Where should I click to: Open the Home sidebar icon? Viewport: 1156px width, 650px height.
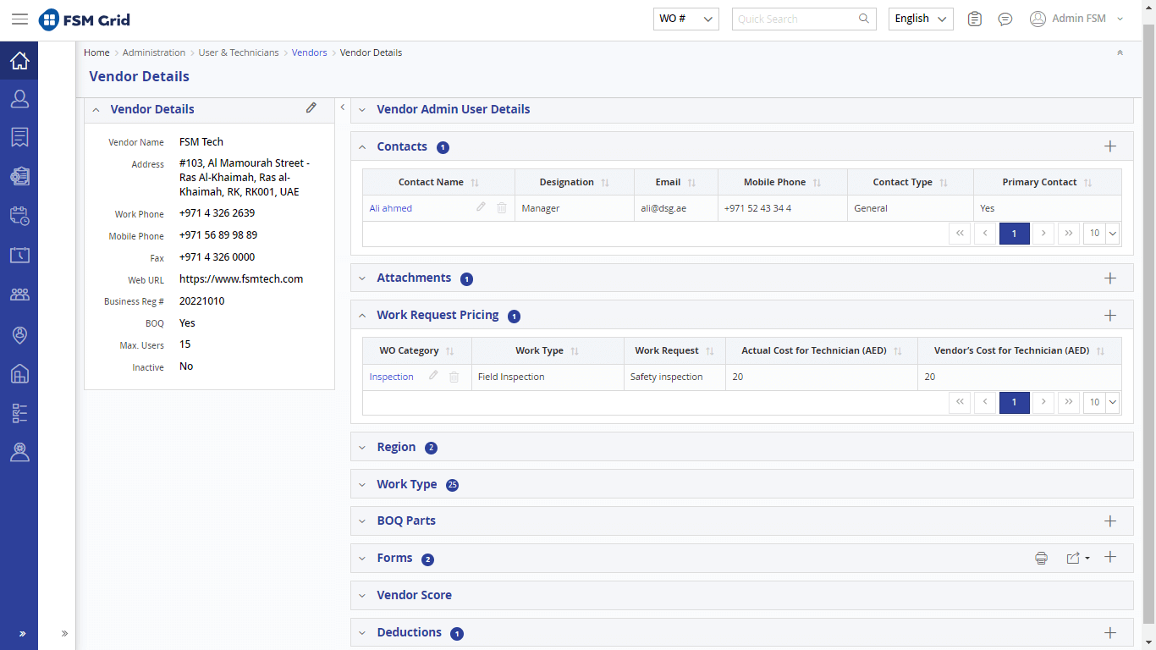[19, 61]
